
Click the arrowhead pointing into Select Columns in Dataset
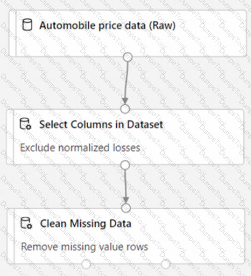pyautogui.click(x=125, y=101)
